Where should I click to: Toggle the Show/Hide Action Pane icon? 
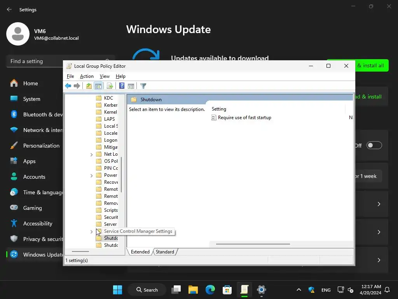[131, 86]
